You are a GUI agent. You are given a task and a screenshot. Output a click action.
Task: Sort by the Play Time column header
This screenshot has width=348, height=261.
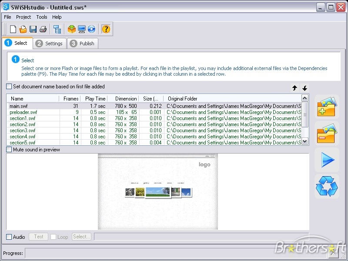(94, 99)
